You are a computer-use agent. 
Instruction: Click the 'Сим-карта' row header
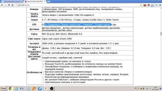34,39
